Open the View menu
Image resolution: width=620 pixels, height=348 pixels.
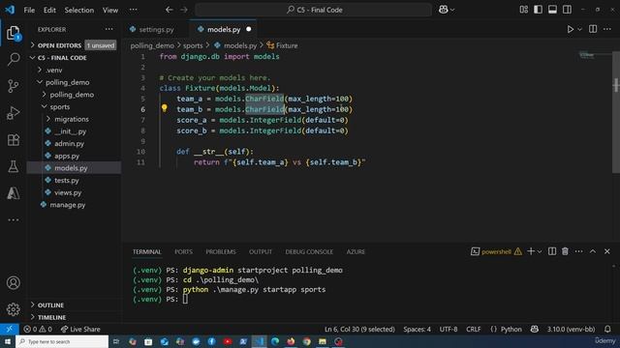pyautogui.click(x=110, y=10)
